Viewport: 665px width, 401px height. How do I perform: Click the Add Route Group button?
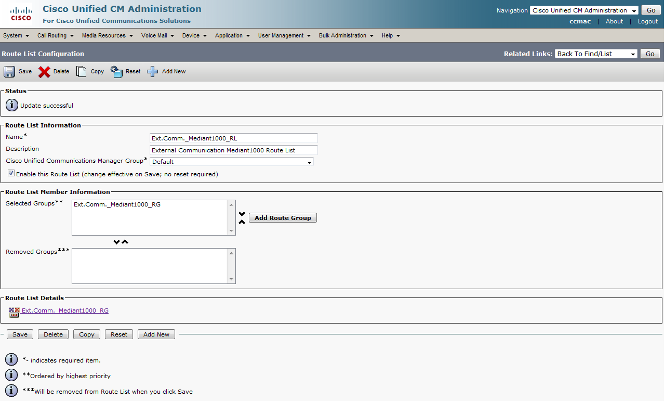pos(283,218)
